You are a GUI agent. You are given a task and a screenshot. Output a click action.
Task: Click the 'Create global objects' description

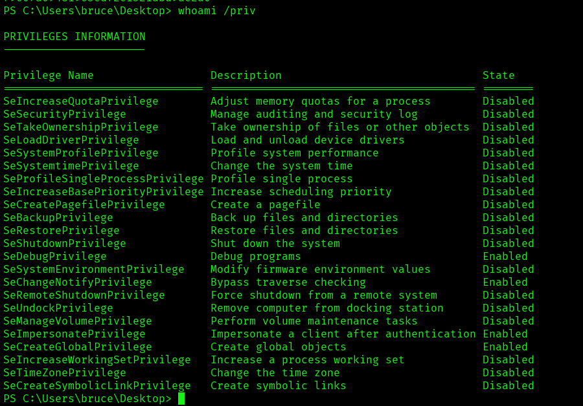279,347
